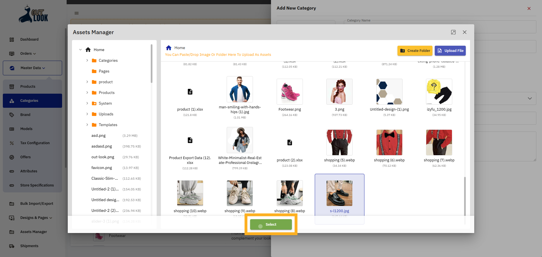Select the Categories folder icon in the tree
542x257 pixels.
[94, 60]
